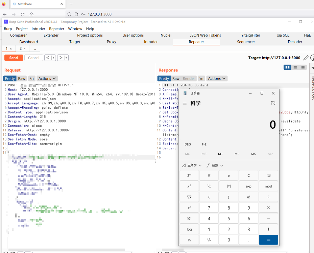This screenshot has width=314, height=253.
Task: Open the Burp menu
Action: (x=8, y=29)
